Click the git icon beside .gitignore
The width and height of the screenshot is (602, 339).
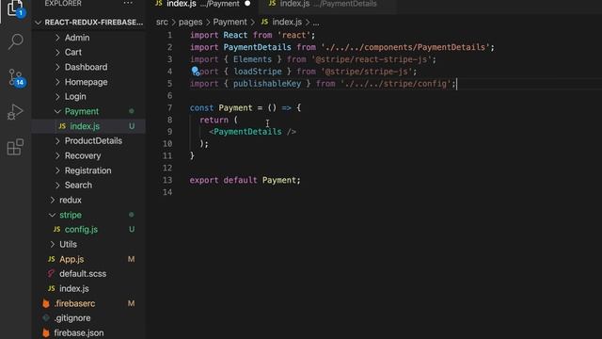(46, 318)
